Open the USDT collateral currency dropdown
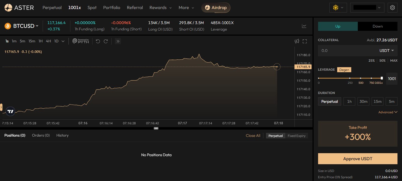 [x=386, y=51]
